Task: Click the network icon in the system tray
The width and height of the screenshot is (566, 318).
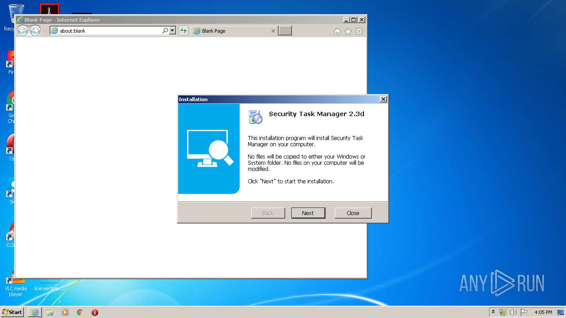Action: tap(503, 312)
